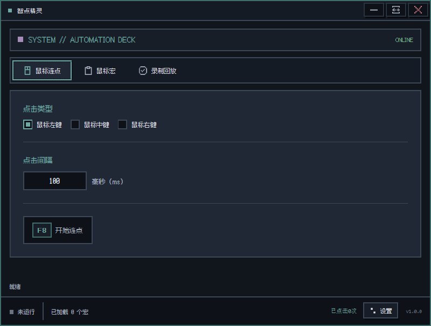The image size is (431, 326).
Task: Open the 录制回放 tab
Action: [157, 71]
